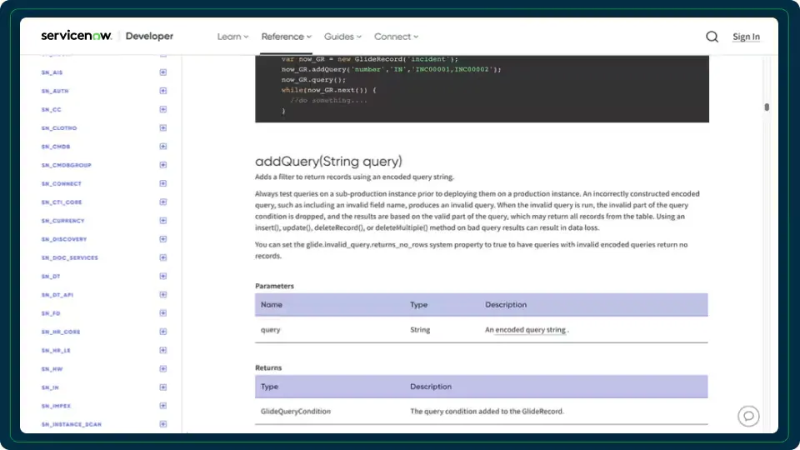Expand SN_AUTH with its plus icon
Screen dimensions: 800x450
[162, 91]
